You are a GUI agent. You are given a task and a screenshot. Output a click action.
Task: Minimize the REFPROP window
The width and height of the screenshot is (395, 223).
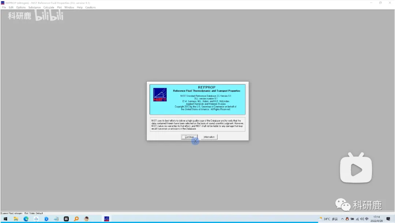(371, 3)
